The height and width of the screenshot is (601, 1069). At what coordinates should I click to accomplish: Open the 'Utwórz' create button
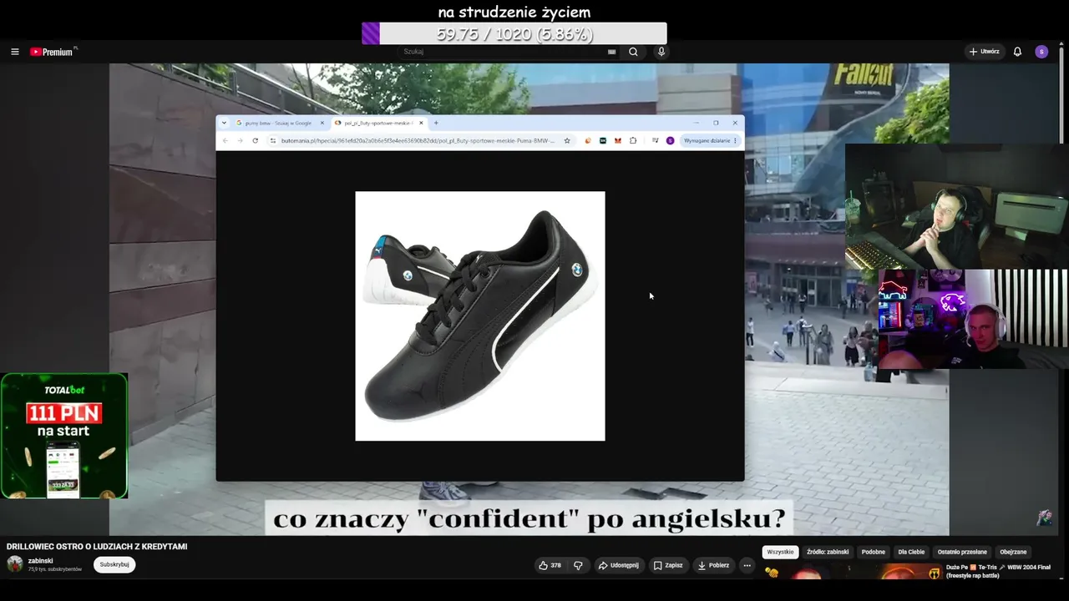coord(985,52)
